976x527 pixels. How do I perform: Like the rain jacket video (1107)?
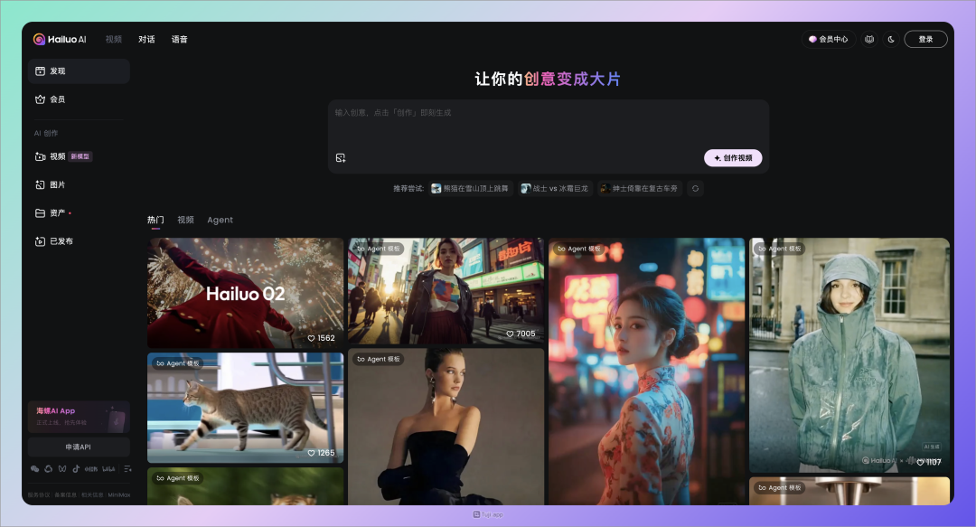pos(929,462)
